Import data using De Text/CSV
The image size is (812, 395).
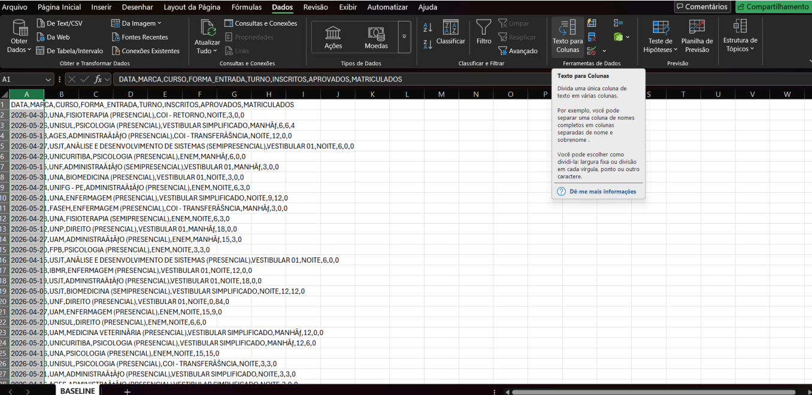59,23
